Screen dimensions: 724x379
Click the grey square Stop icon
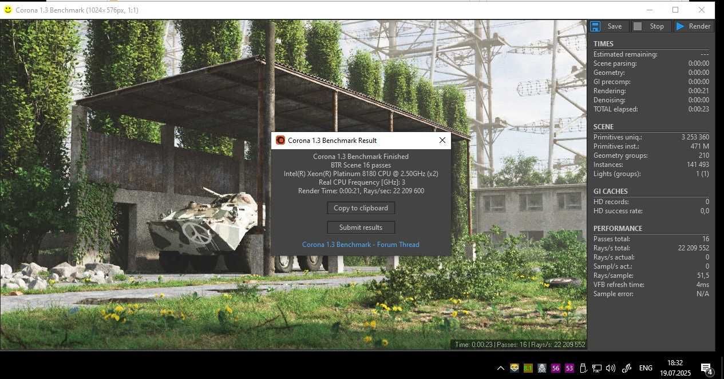coord(638,26)
